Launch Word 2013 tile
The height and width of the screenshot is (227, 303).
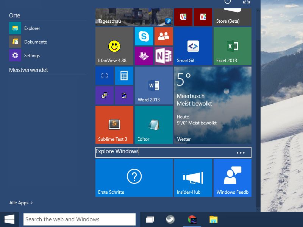154,86
